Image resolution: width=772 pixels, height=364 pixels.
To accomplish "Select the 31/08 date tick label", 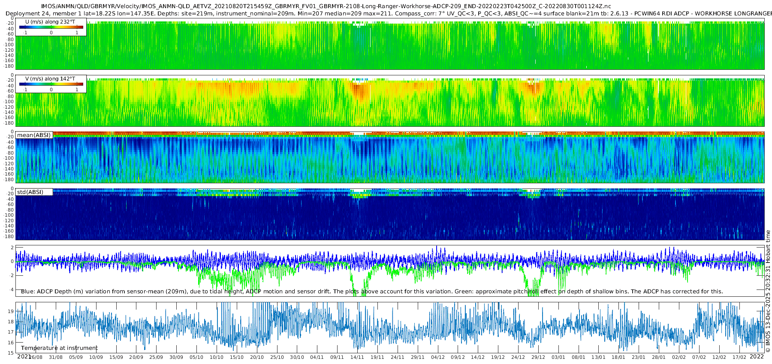I will point(56,358).
